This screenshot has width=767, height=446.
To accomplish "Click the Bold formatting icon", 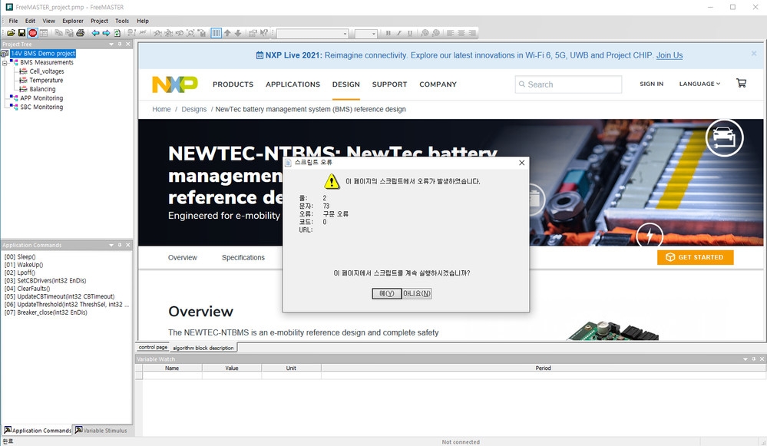I will [x=388, y=33].
